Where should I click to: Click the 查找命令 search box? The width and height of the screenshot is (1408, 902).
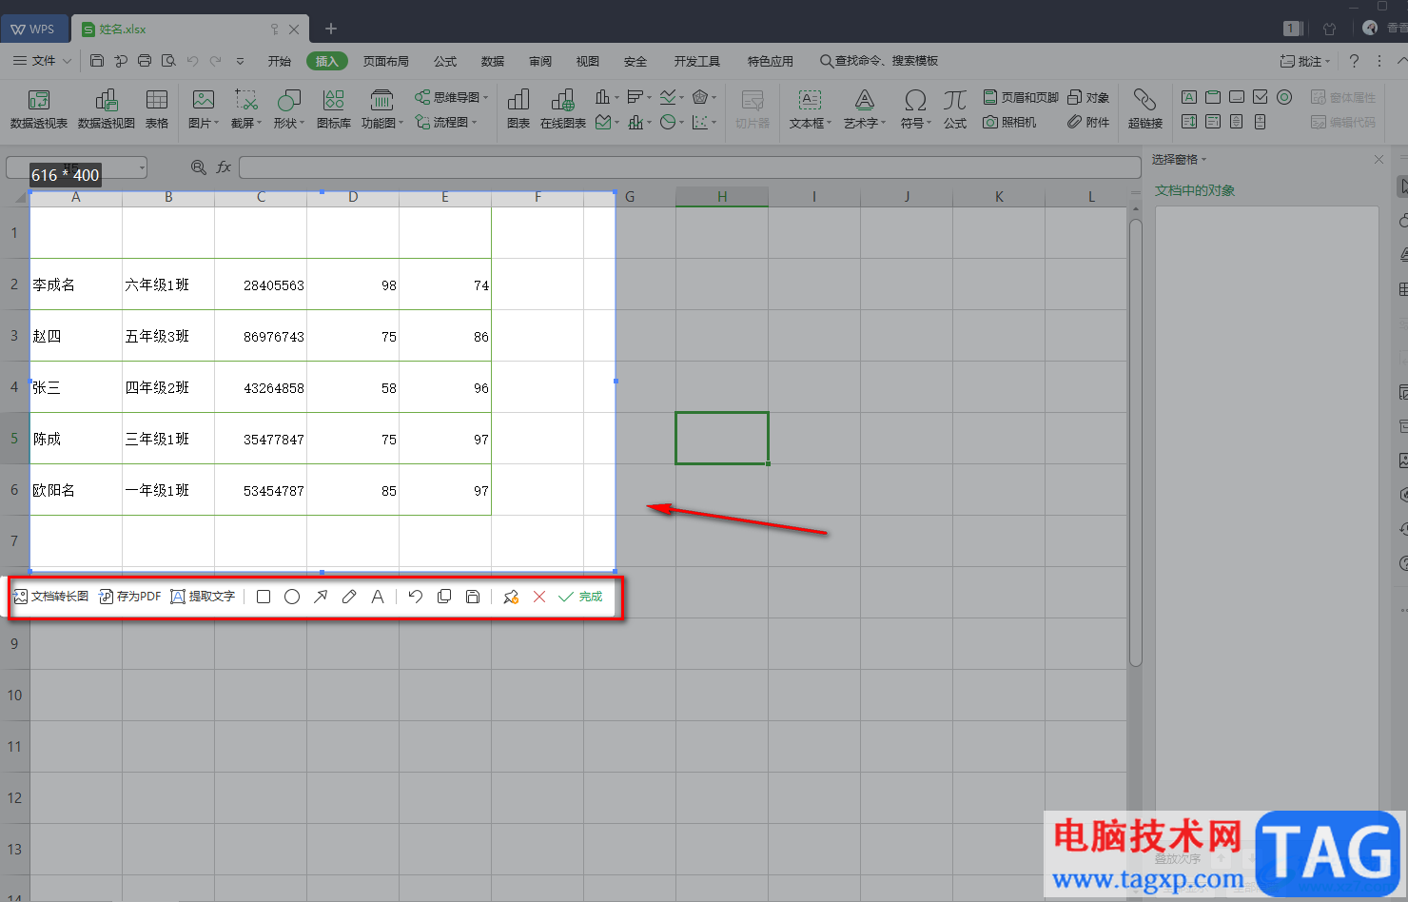point(879,61)
